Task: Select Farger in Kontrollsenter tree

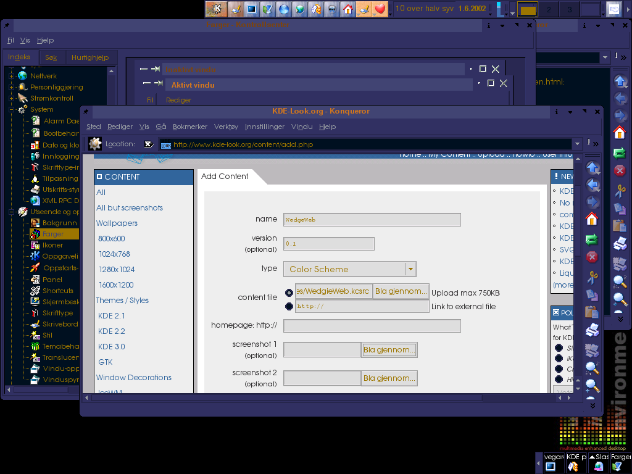Action: 53,234
